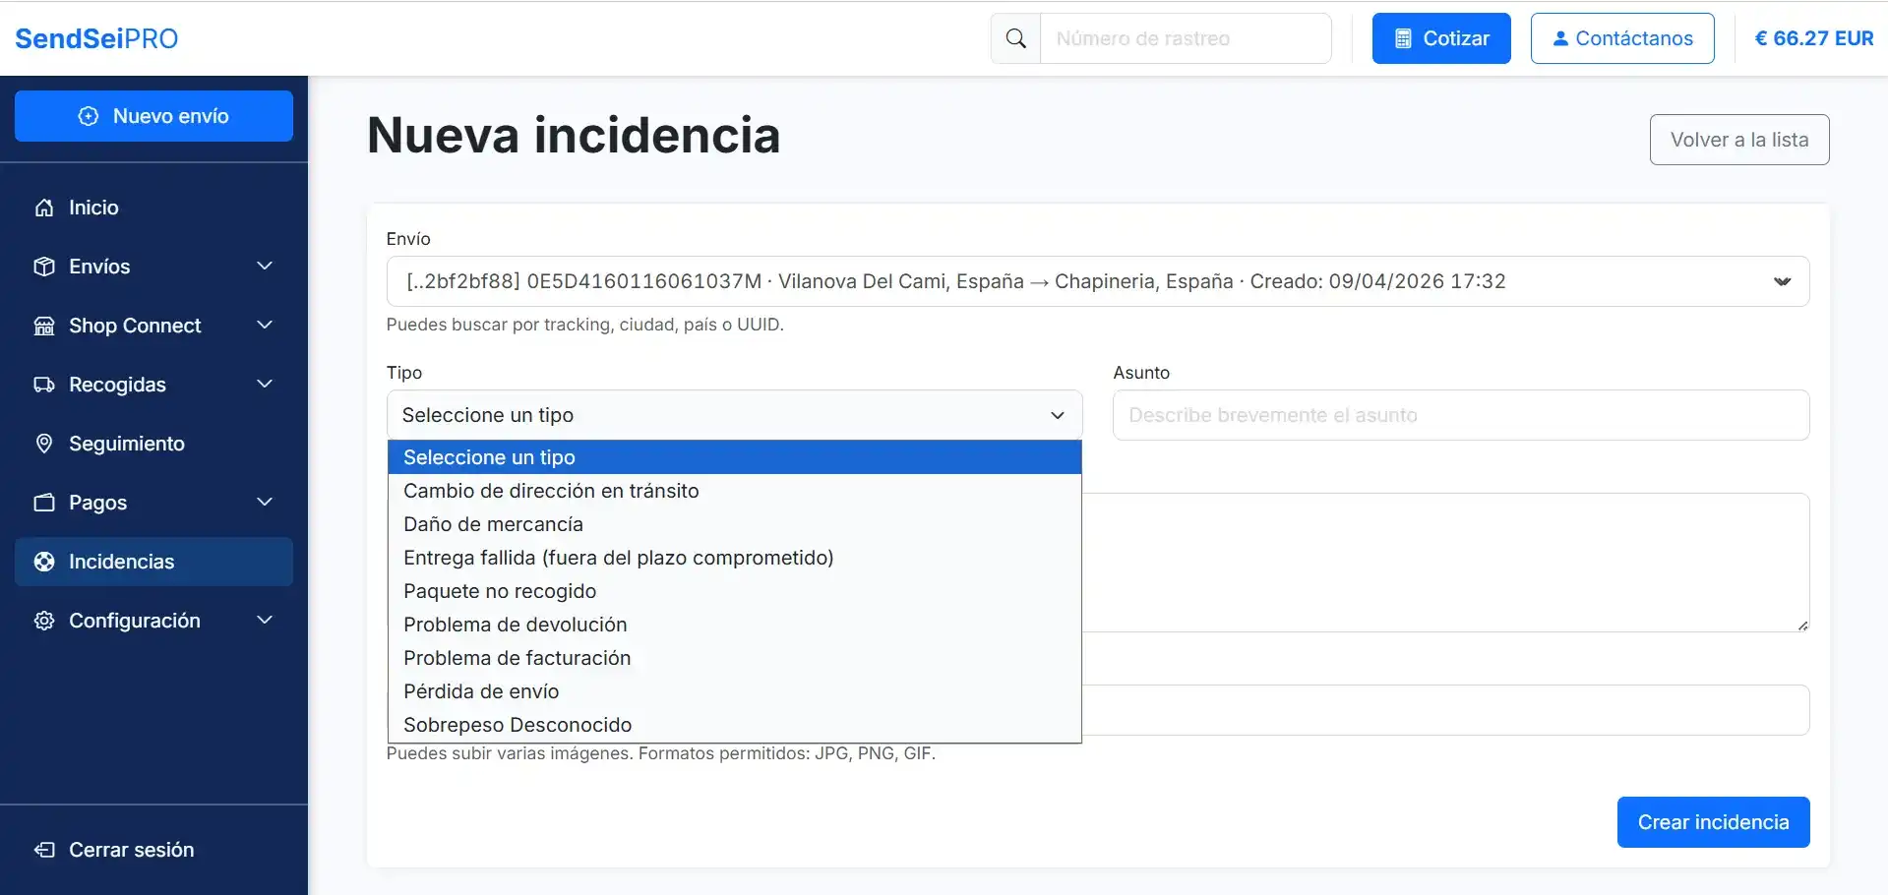Select 'Sobrepeso Desconocido' option
Screen dimensions: 1888x895
[x=518, y=724]
